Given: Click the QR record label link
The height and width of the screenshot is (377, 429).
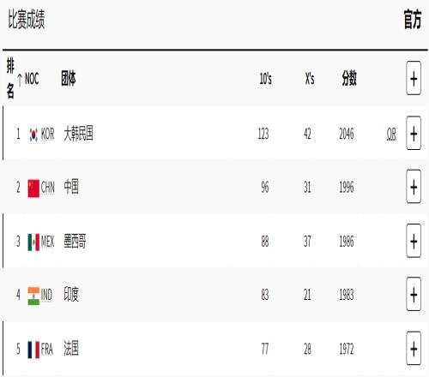Looking at the screenshot, I should pos(391,134).
